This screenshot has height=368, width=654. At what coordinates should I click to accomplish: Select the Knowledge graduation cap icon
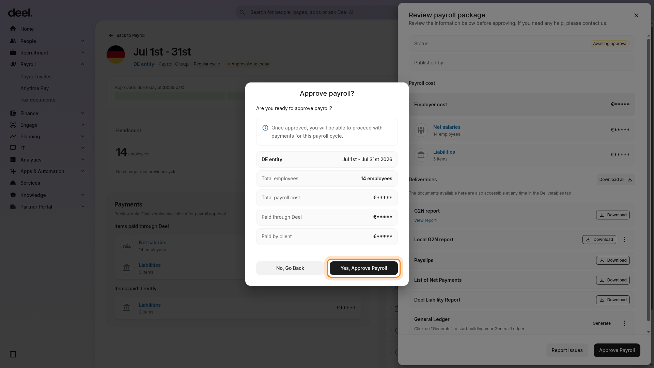click(x=13, y=195)
